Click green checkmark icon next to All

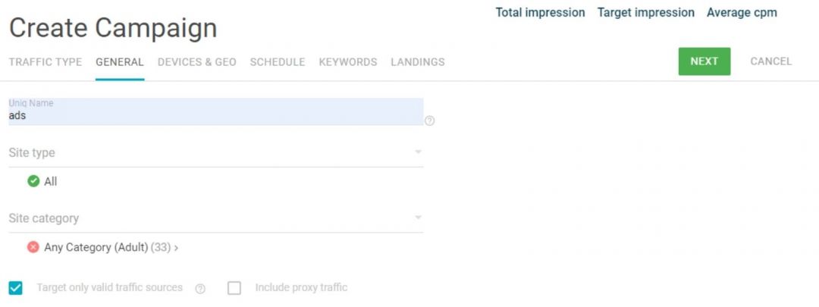click(33, 181)
